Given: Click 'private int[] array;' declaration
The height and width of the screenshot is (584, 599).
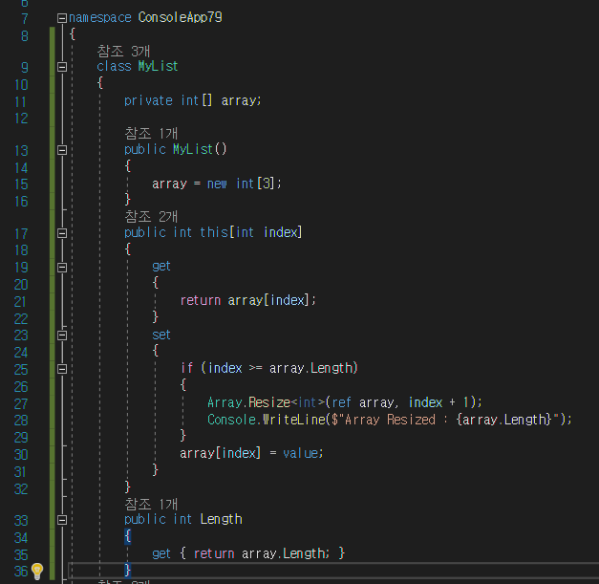Looking at the screenshot, I should pos(193,100).
